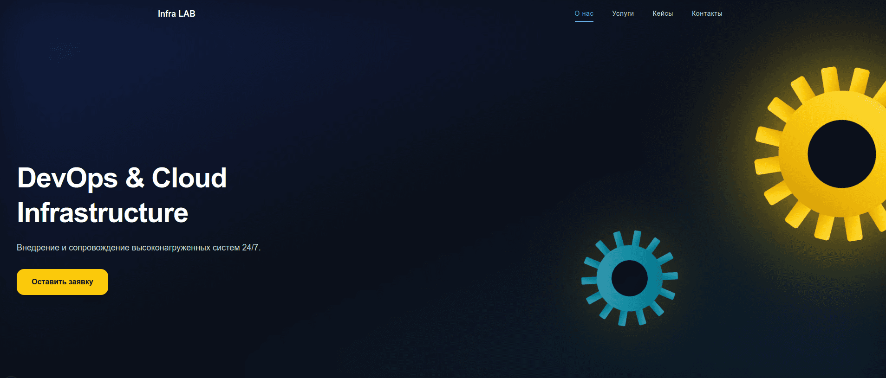Open the О нас section
886x378 pixels.
584,13
